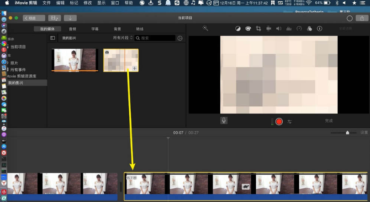Open the 所有片段 clip filter dropdown
Viewport: 370px width, 202px height.
click(x=123, y=38)
